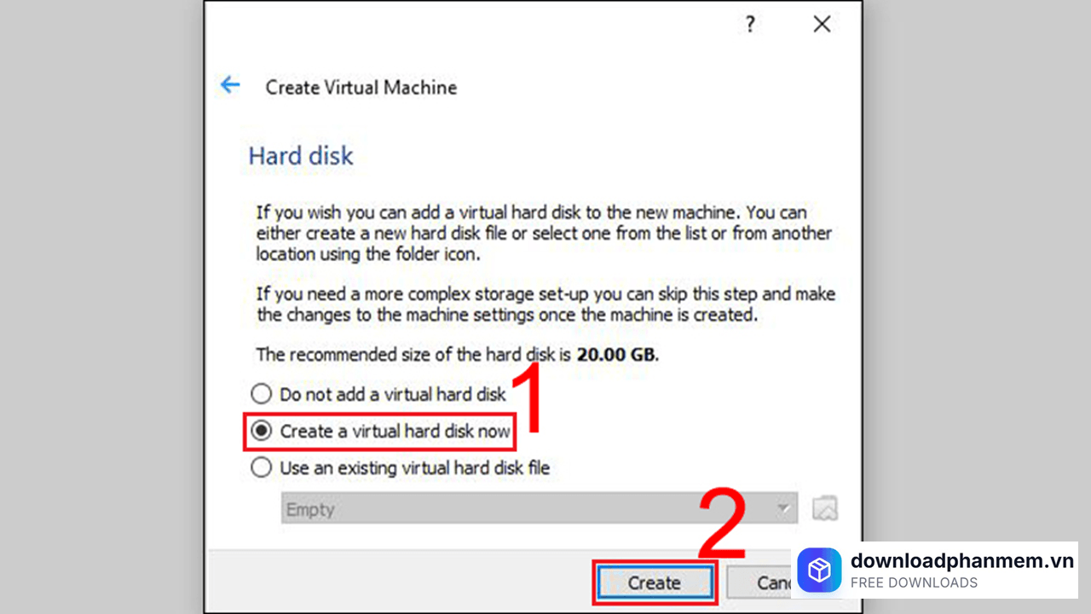This screenshot has height=614, width=1091.
Task: Return to previous wizard step via left arrow
Action: [230, 84]
